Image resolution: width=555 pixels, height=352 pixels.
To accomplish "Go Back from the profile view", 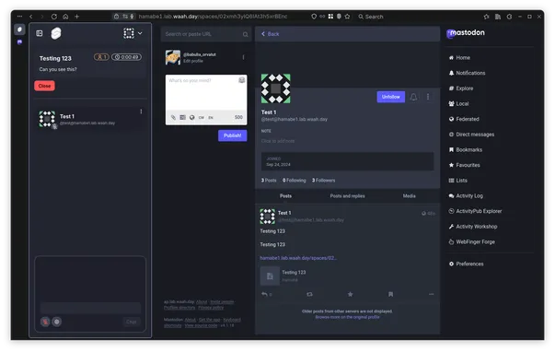I will [x=270, y=34].
